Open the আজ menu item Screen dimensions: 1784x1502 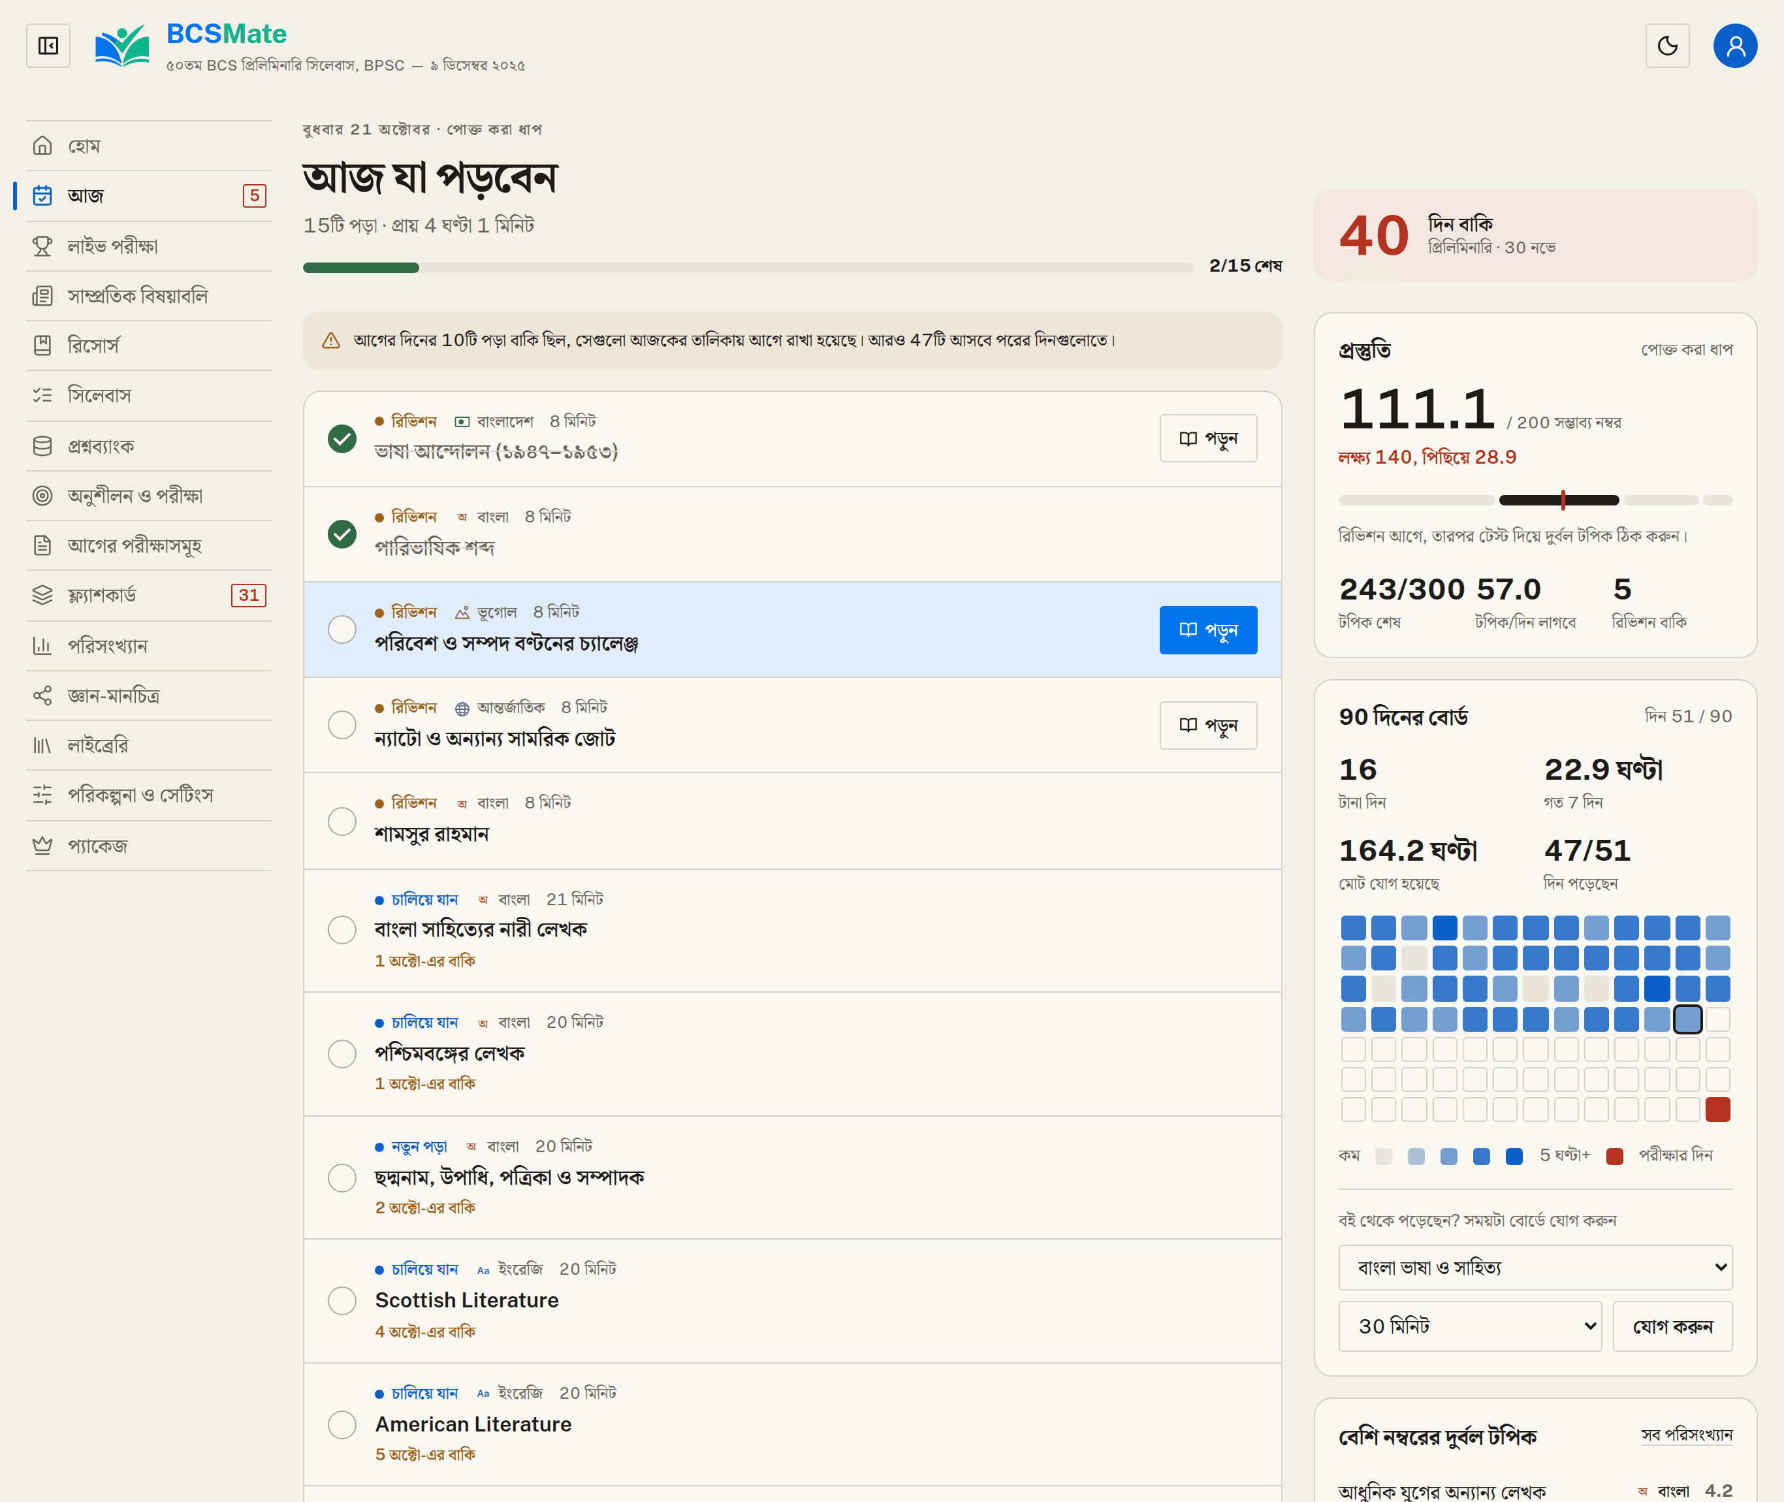coord(149,196)
